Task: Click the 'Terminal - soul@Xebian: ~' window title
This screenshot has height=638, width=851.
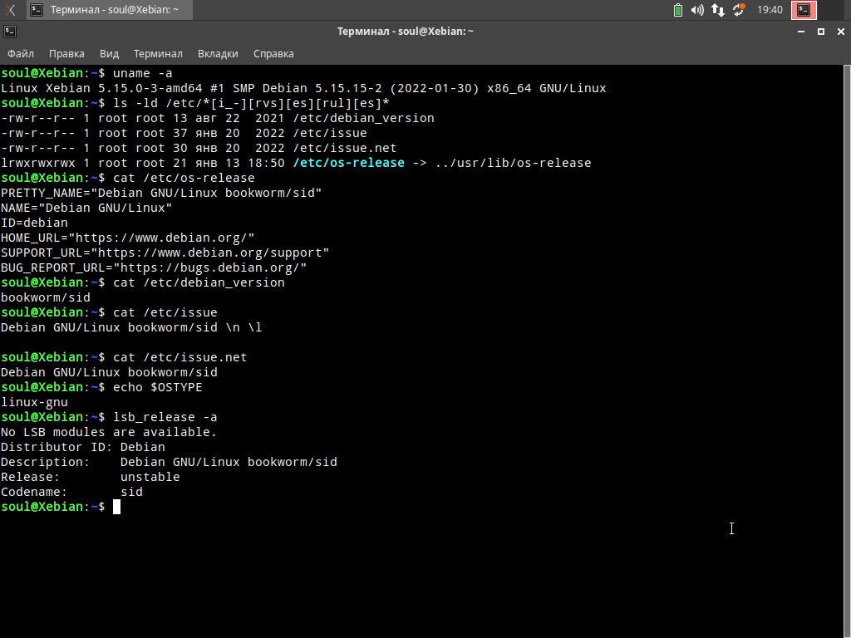Action: 406,32
